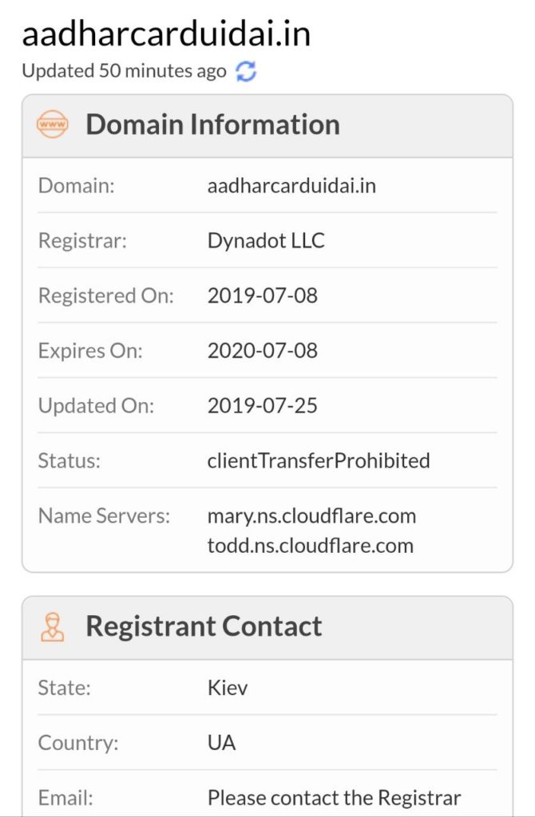The height and width of the screenshot is (817, 535).
Task: Click the Registrar field label
Action: pos(82,241)
